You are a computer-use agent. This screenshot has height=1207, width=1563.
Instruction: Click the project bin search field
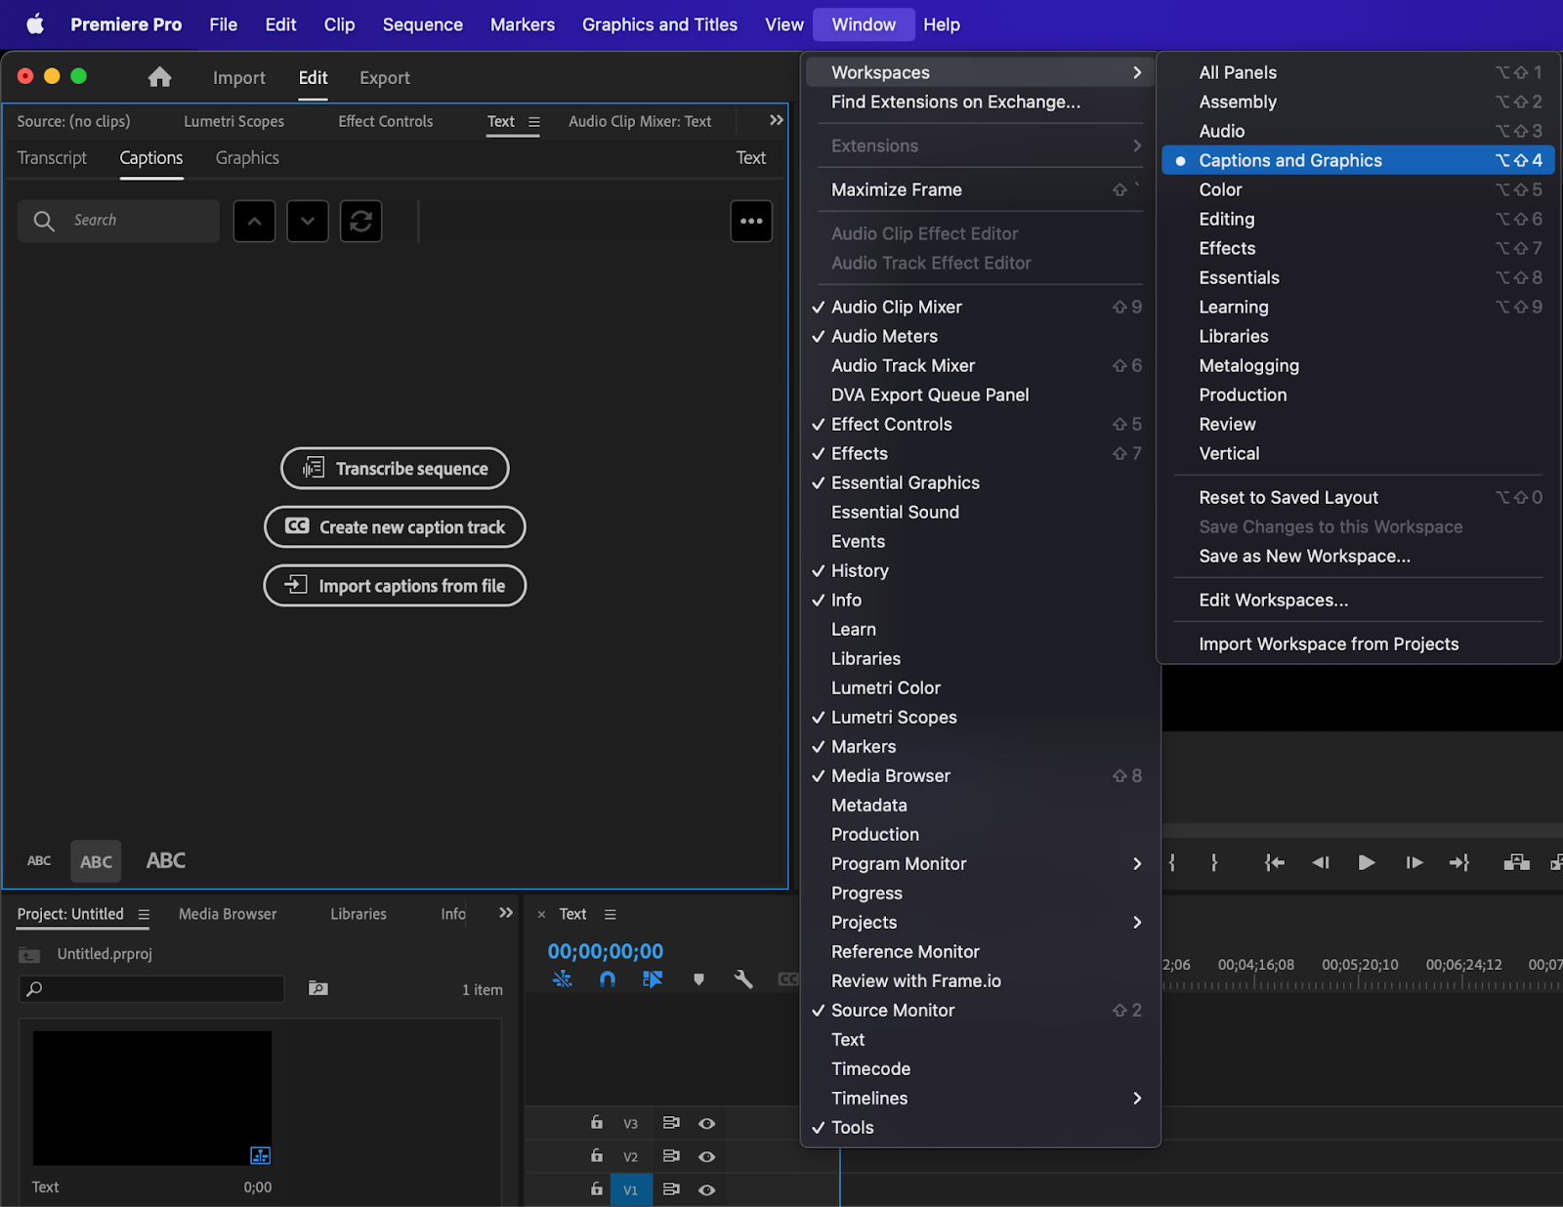point(151,989)
